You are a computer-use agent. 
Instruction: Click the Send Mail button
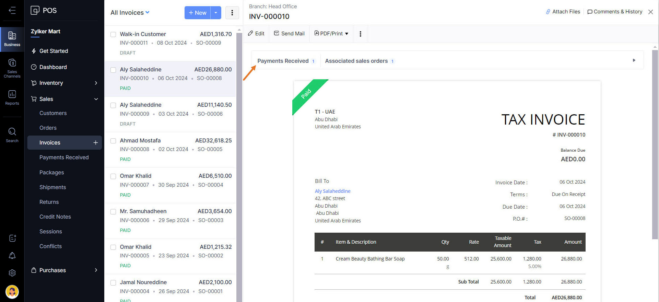point(289,34)
